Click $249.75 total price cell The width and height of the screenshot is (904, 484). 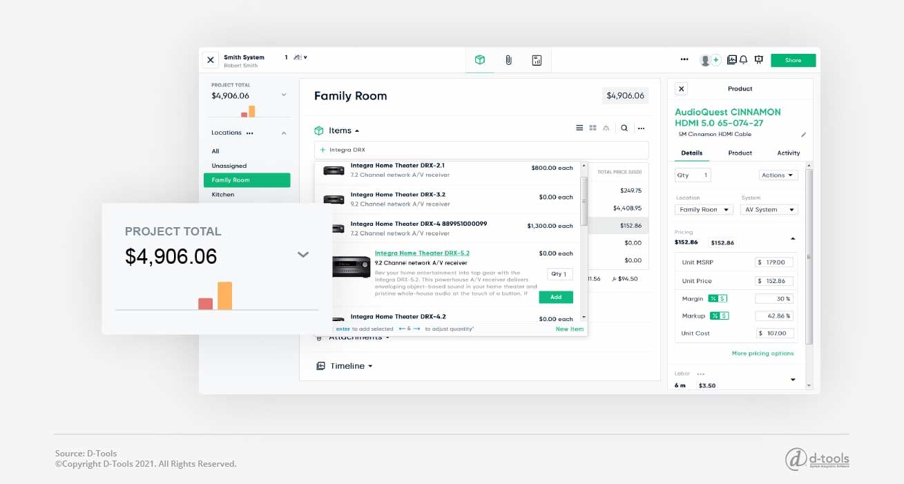(631, 191)
